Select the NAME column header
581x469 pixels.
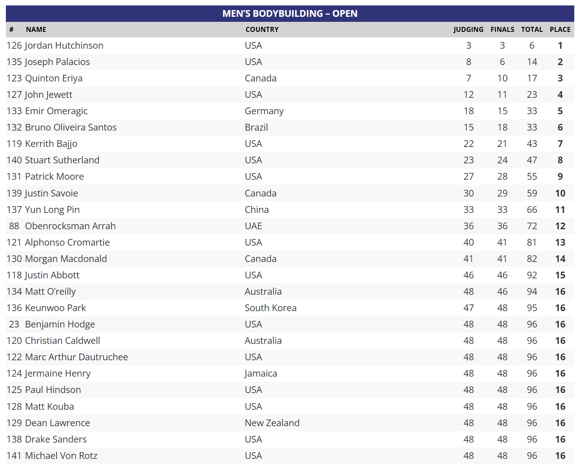36,29
